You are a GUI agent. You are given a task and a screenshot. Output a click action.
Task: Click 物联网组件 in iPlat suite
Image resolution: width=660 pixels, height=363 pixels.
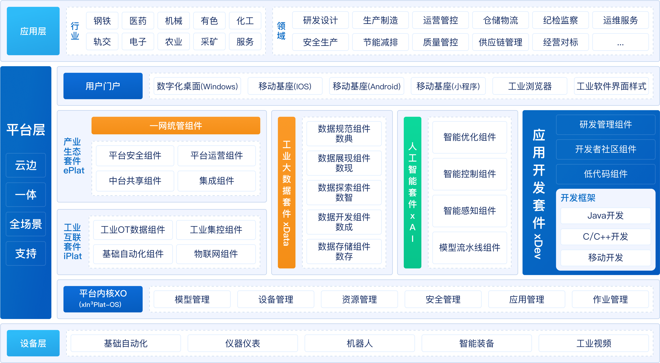coord(216,254)
